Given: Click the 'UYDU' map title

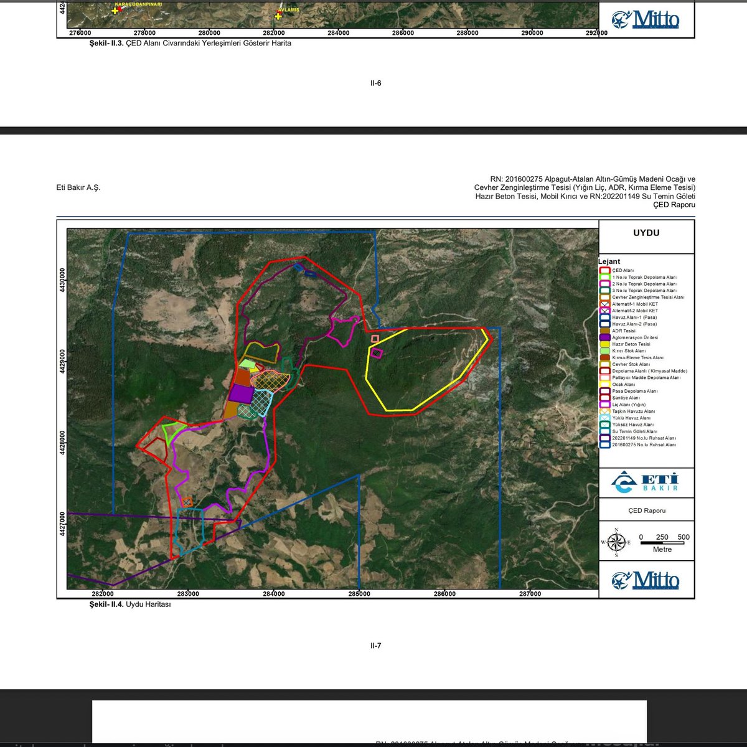Looking at the screenshot, I should 646,233.
